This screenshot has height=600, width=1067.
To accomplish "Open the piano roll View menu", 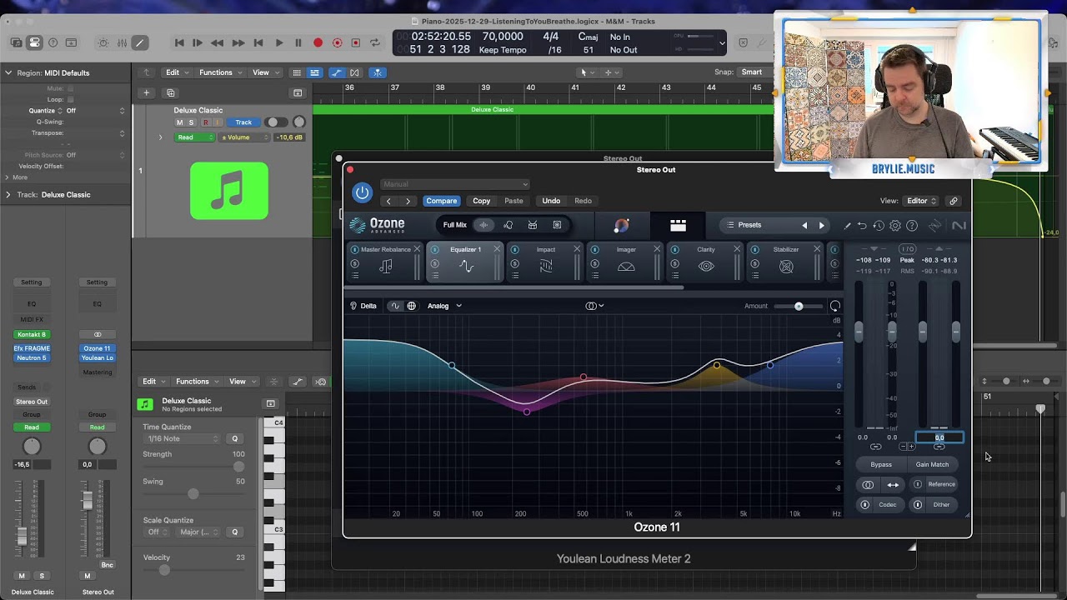I will (x=242, y=382).
